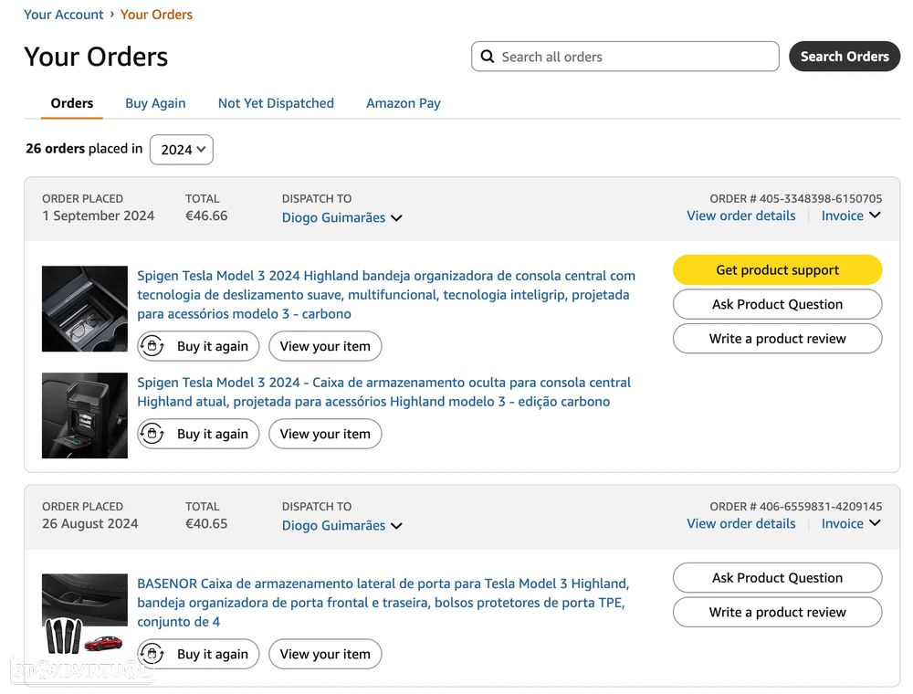The image size is (913, 694).
Task: Click the Get product support button
Action: pos(777,270)
